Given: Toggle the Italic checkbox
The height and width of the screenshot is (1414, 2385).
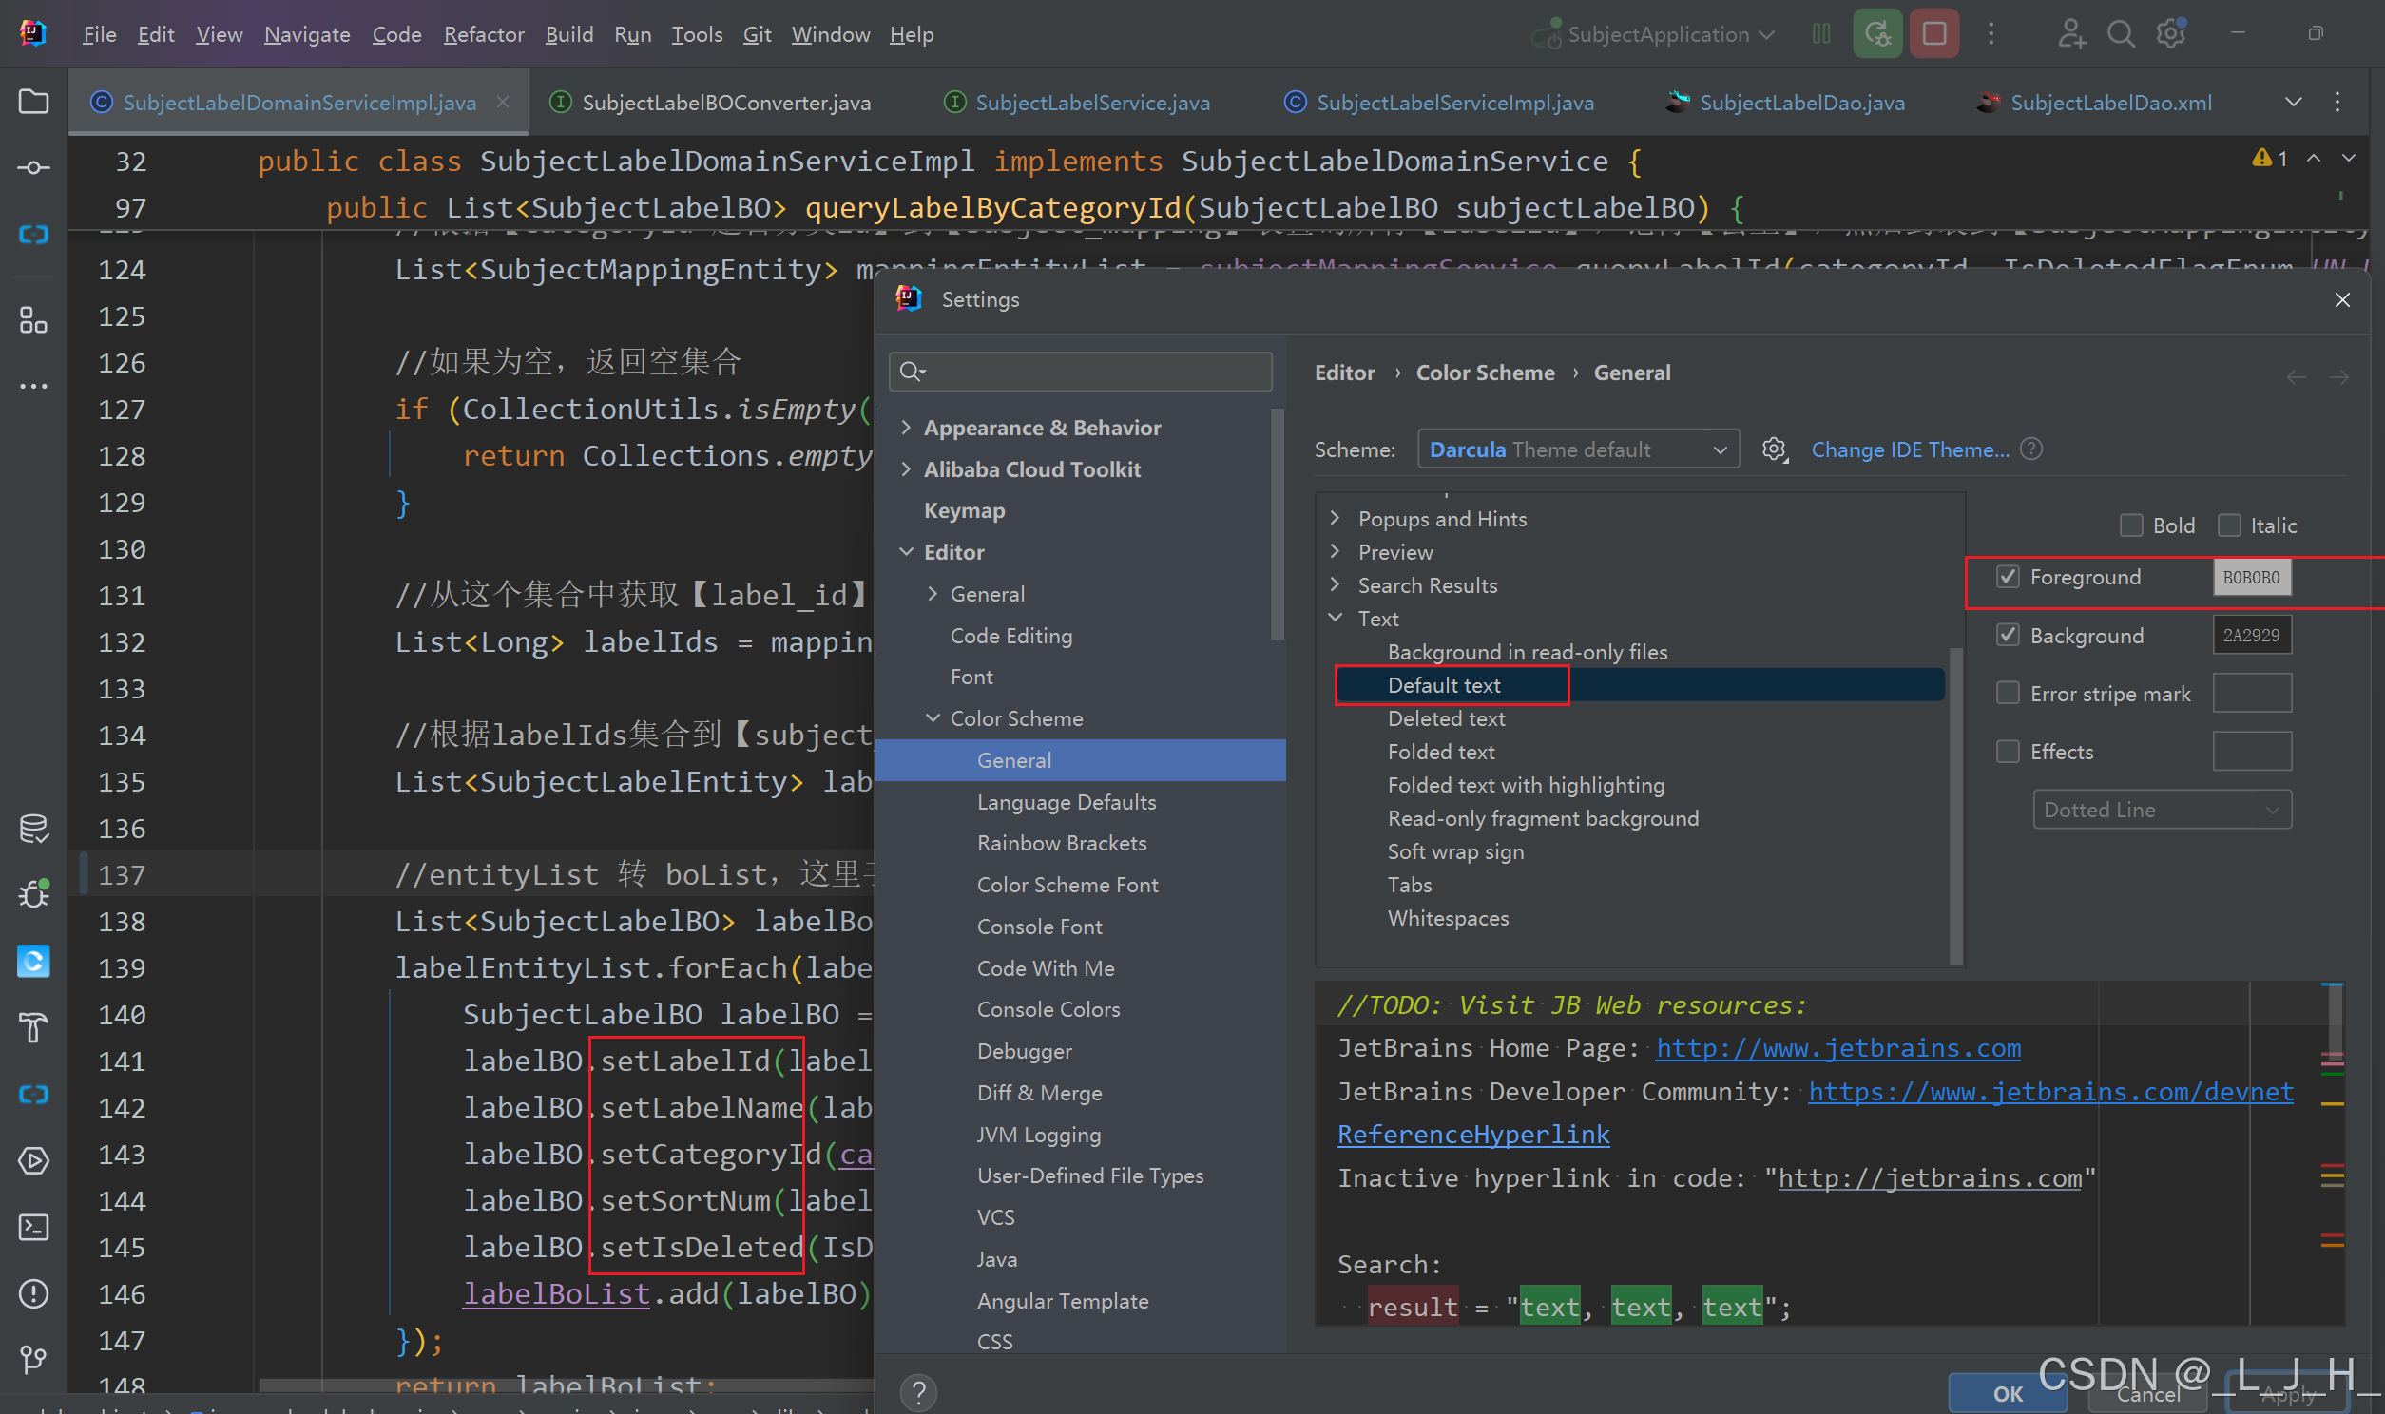Looking at the screenshot, I should [2229, 525].
